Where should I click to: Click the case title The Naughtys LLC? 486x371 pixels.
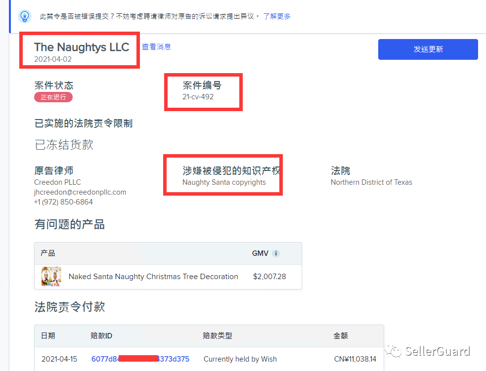82,47
